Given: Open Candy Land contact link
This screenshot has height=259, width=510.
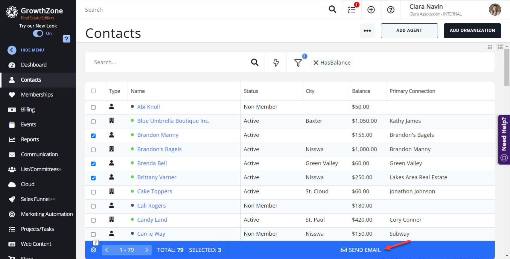Looking at the screenshot, I should pos(152,220).
